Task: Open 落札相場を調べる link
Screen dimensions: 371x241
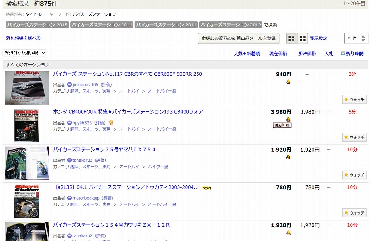Action: 23,38
